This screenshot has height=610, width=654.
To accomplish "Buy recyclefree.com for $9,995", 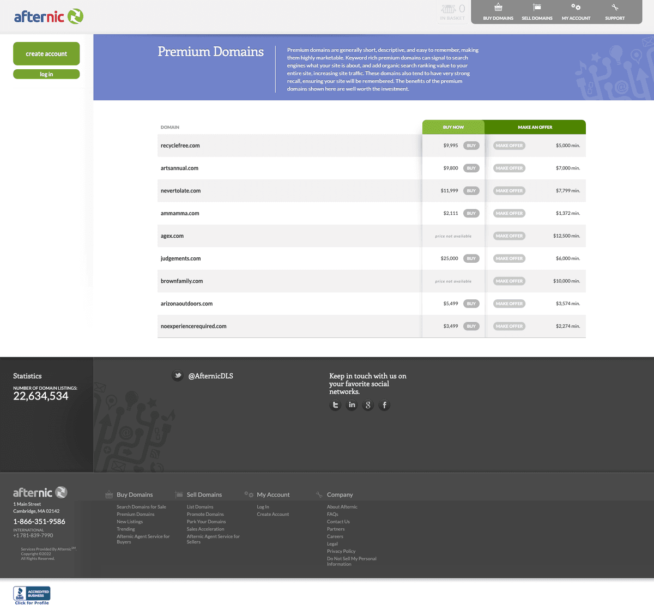I will tap(471, 146).
